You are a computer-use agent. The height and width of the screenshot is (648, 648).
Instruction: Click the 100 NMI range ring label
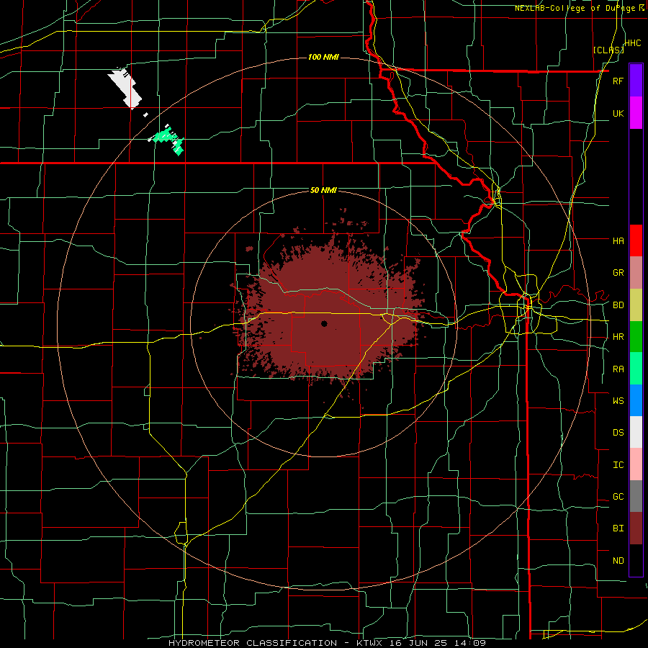pos(323,57)
